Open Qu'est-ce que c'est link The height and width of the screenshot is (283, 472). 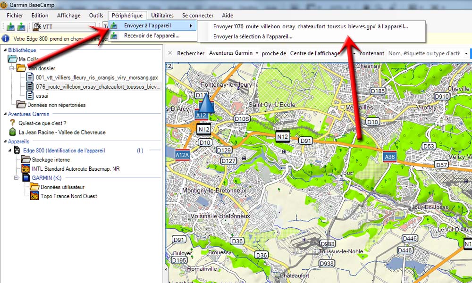pos(42,123)
